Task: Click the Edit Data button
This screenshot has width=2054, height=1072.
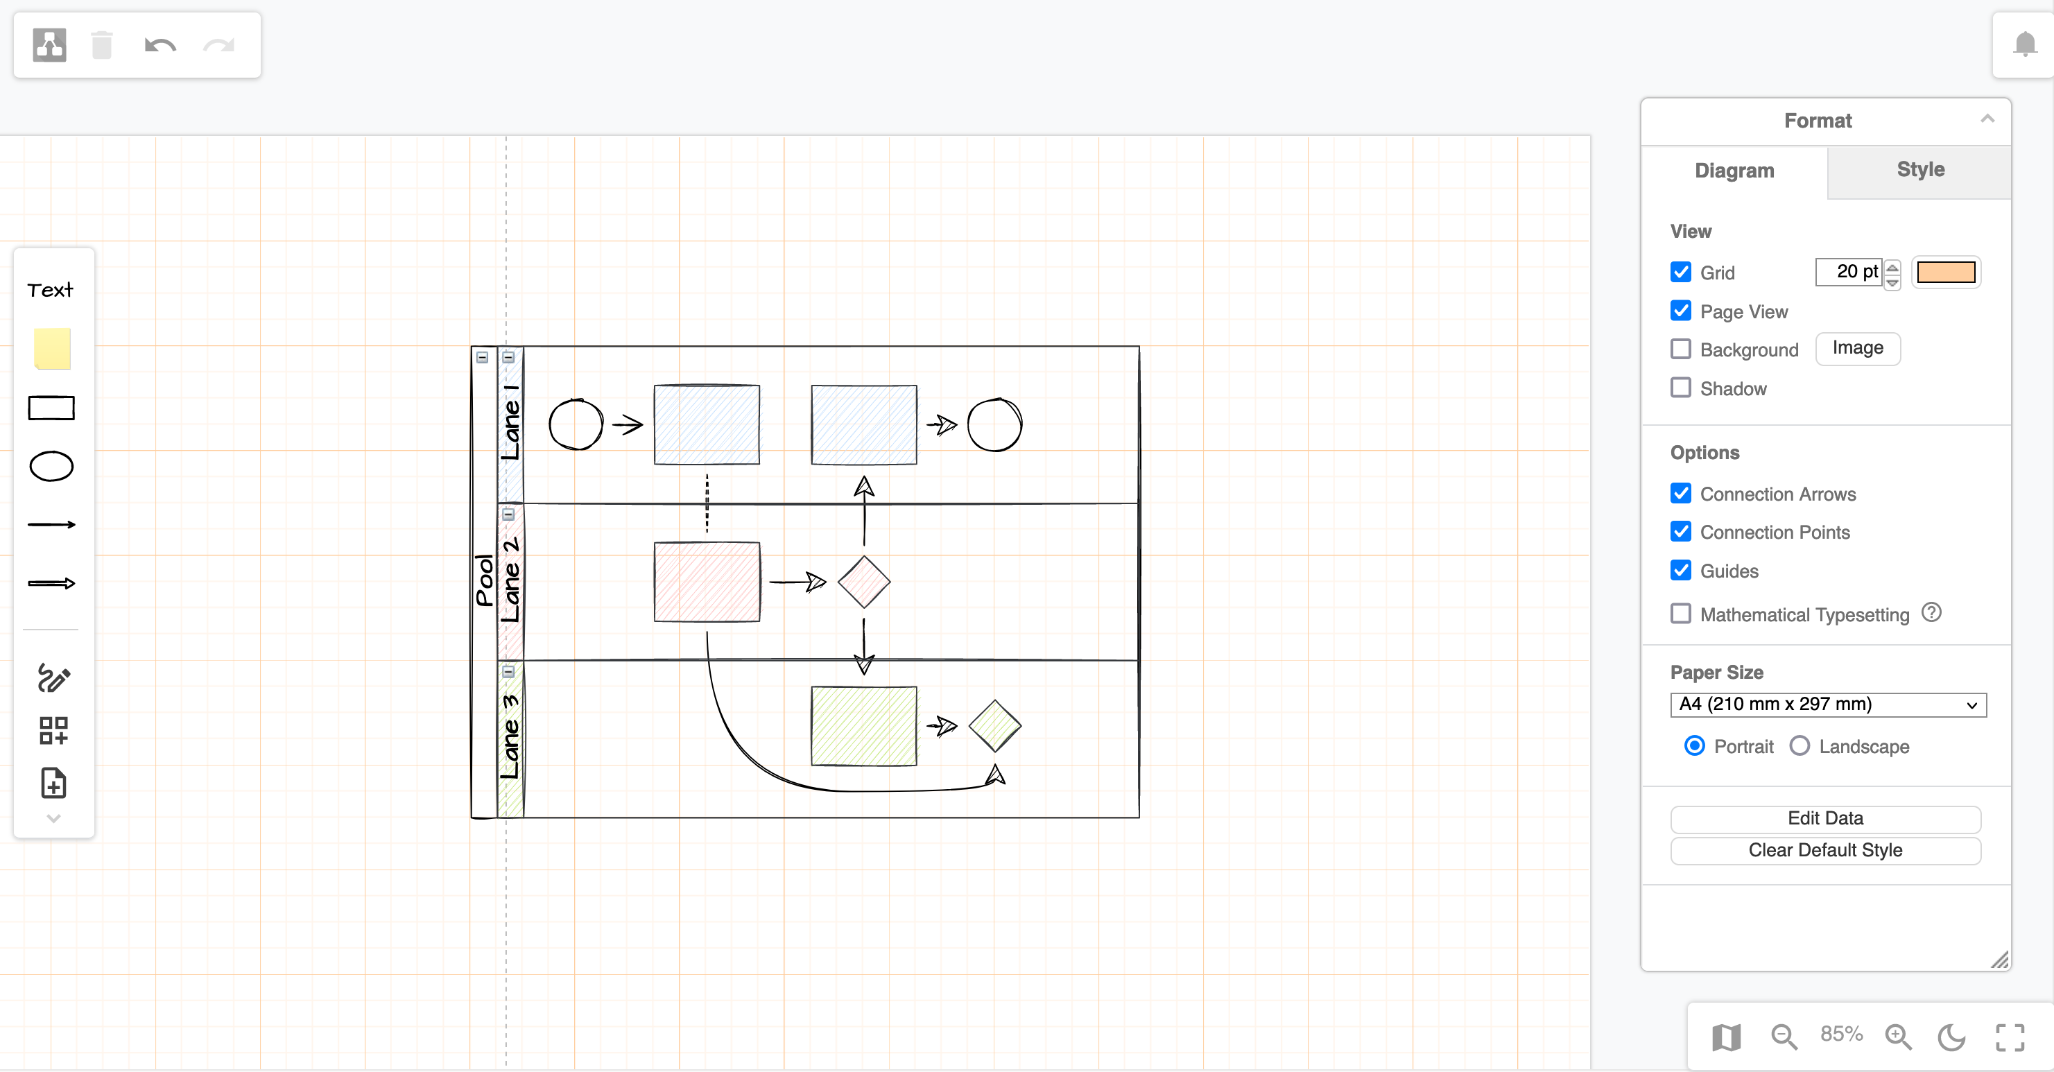Action: pos(1824,817)
